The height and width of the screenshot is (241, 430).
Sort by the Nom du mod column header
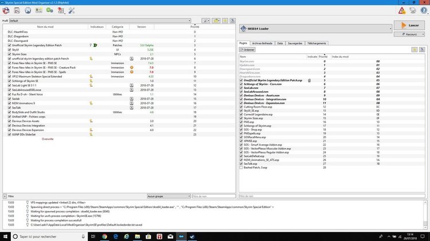coord(45,27)
